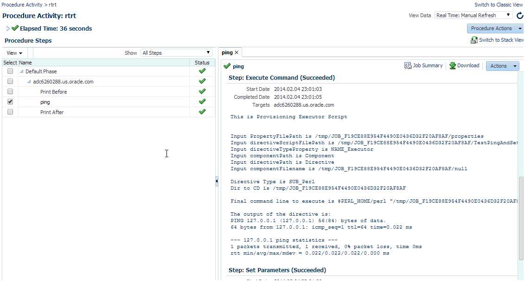Open the Procedure Actions button menu

[x=495, y=28]
